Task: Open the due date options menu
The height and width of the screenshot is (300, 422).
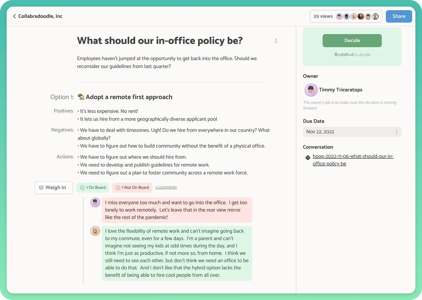Action: click(x=396, y=132)
